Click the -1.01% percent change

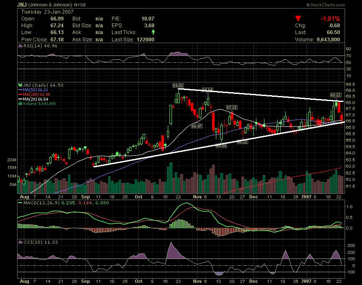pyautogui.click(x=330, y=18)
